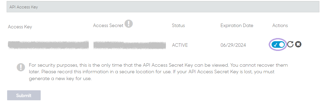The image size is (326, 105).
Task: Select the blurred Access Secret value
Action: pos(129,45)
